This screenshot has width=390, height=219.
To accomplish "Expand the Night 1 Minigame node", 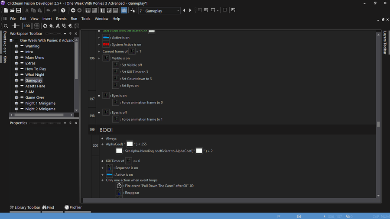I will coord(16,103).
